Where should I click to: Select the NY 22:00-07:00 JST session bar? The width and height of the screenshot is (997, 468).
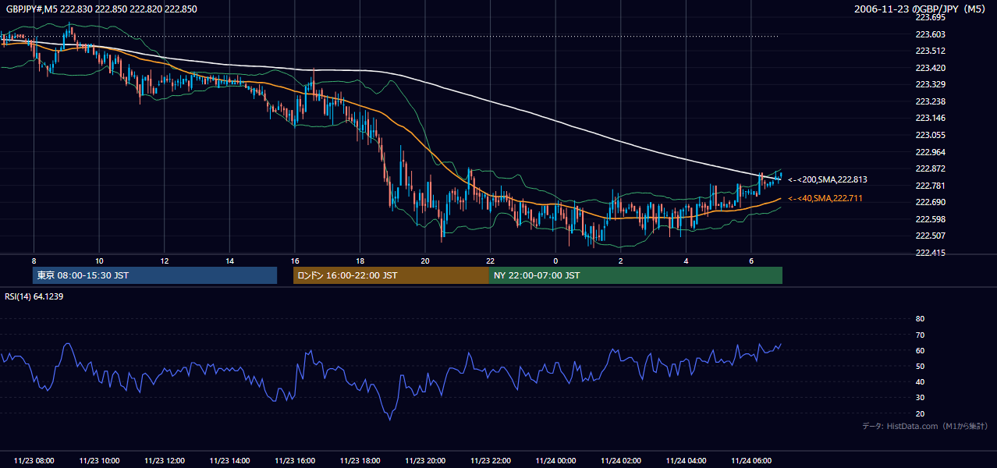pyautogui.click(x=636, y=275)
